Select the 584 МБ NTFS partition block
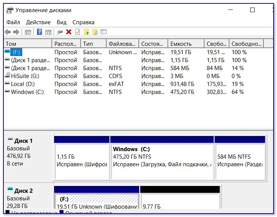Viewport: 277px width, 217px height. [x=240, y=158]
